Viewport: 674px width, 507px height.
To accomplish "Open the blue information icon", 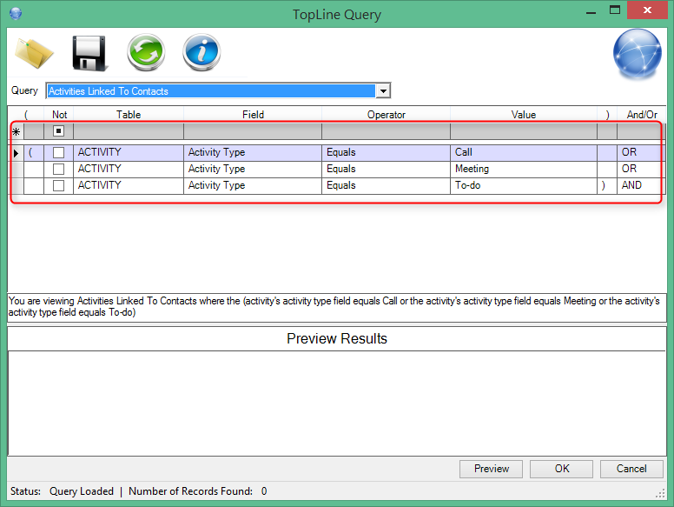I will [202, 52].
